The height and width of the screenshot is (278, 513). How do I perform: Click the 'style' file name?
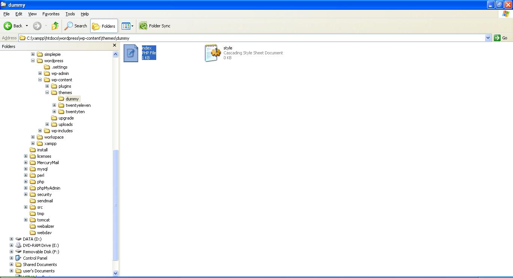(228, 48)
